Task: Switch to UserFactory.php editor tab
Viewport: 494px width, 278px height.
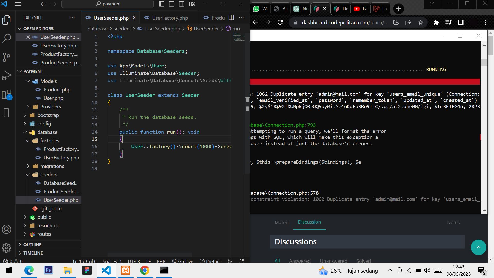Action: pos(170,18)
